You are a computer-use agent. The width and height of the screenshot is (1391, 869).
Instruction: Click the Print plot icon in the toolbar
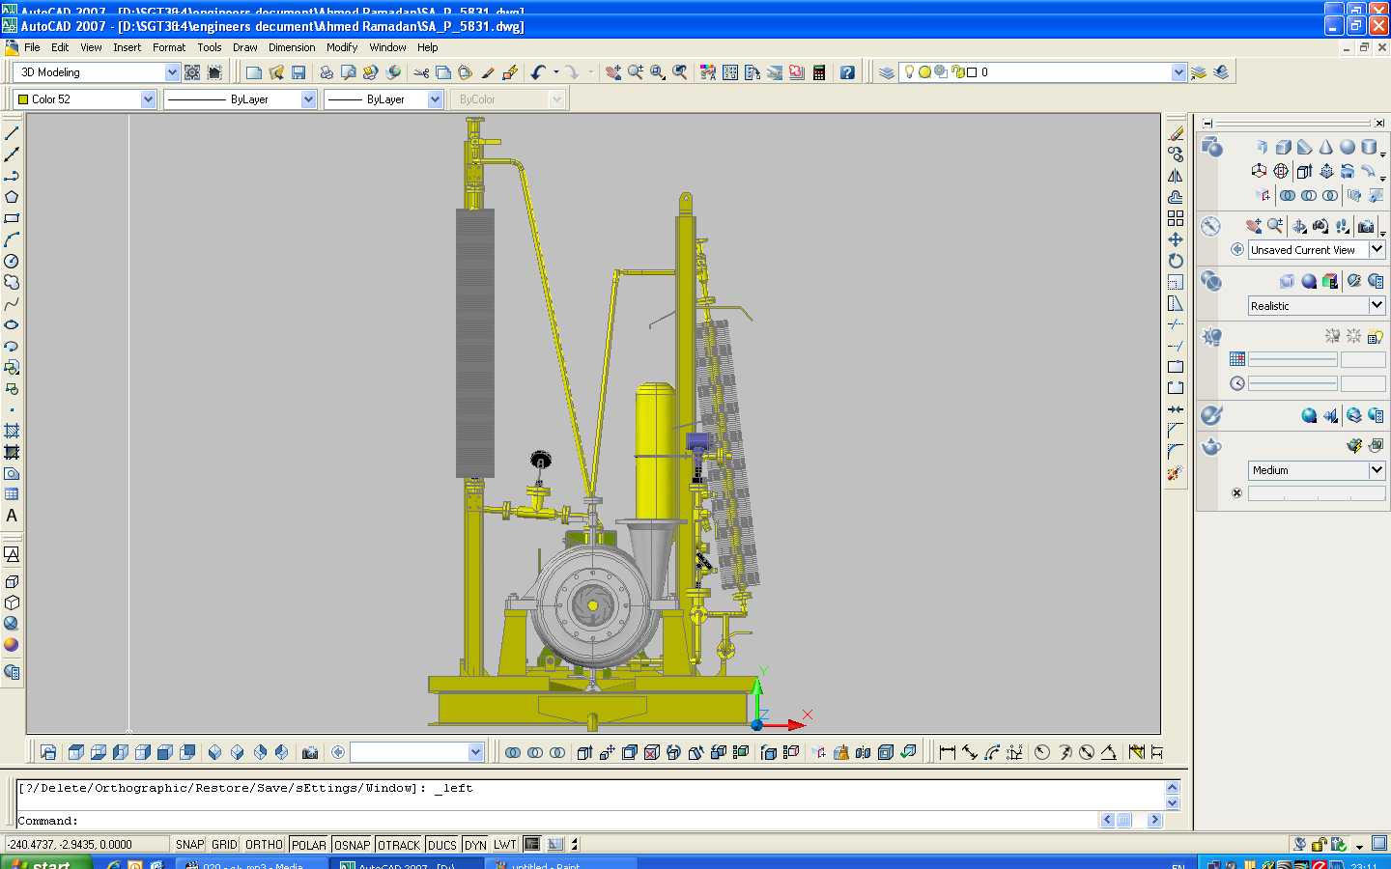326,72
